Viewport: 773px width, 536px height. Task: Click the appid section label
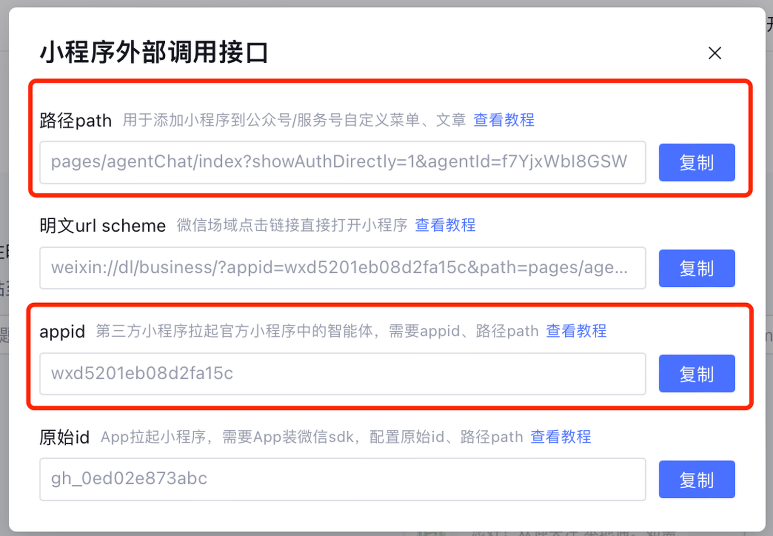62,332
